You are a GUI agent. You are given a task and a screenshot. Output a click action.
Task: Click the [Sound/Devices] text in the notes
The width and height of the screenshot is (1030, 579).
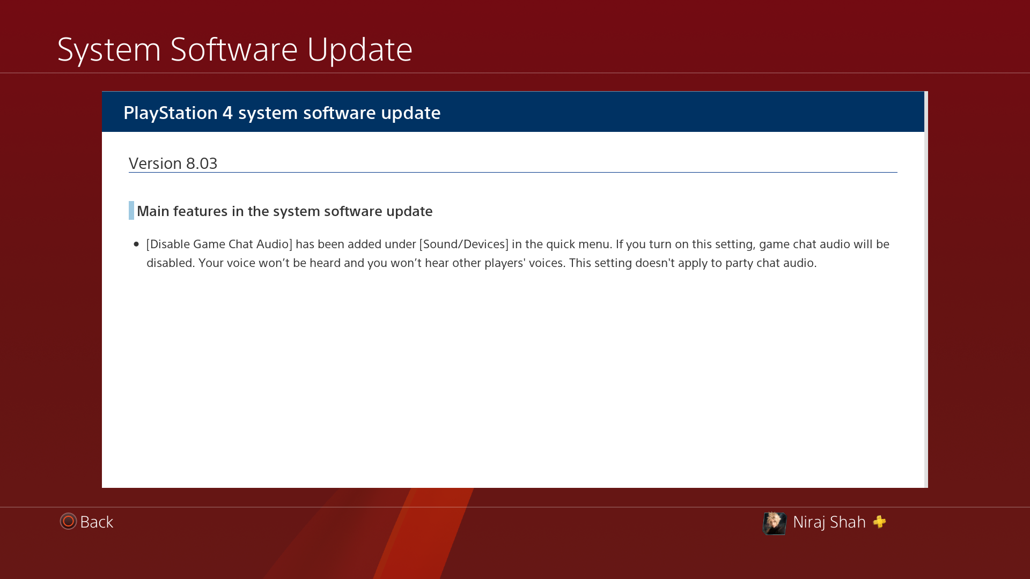click(x=464, y=244)
